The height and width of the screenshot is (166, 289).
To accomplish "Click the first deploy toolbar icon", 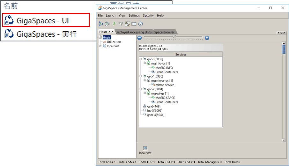I will click(x=101, y=24).
